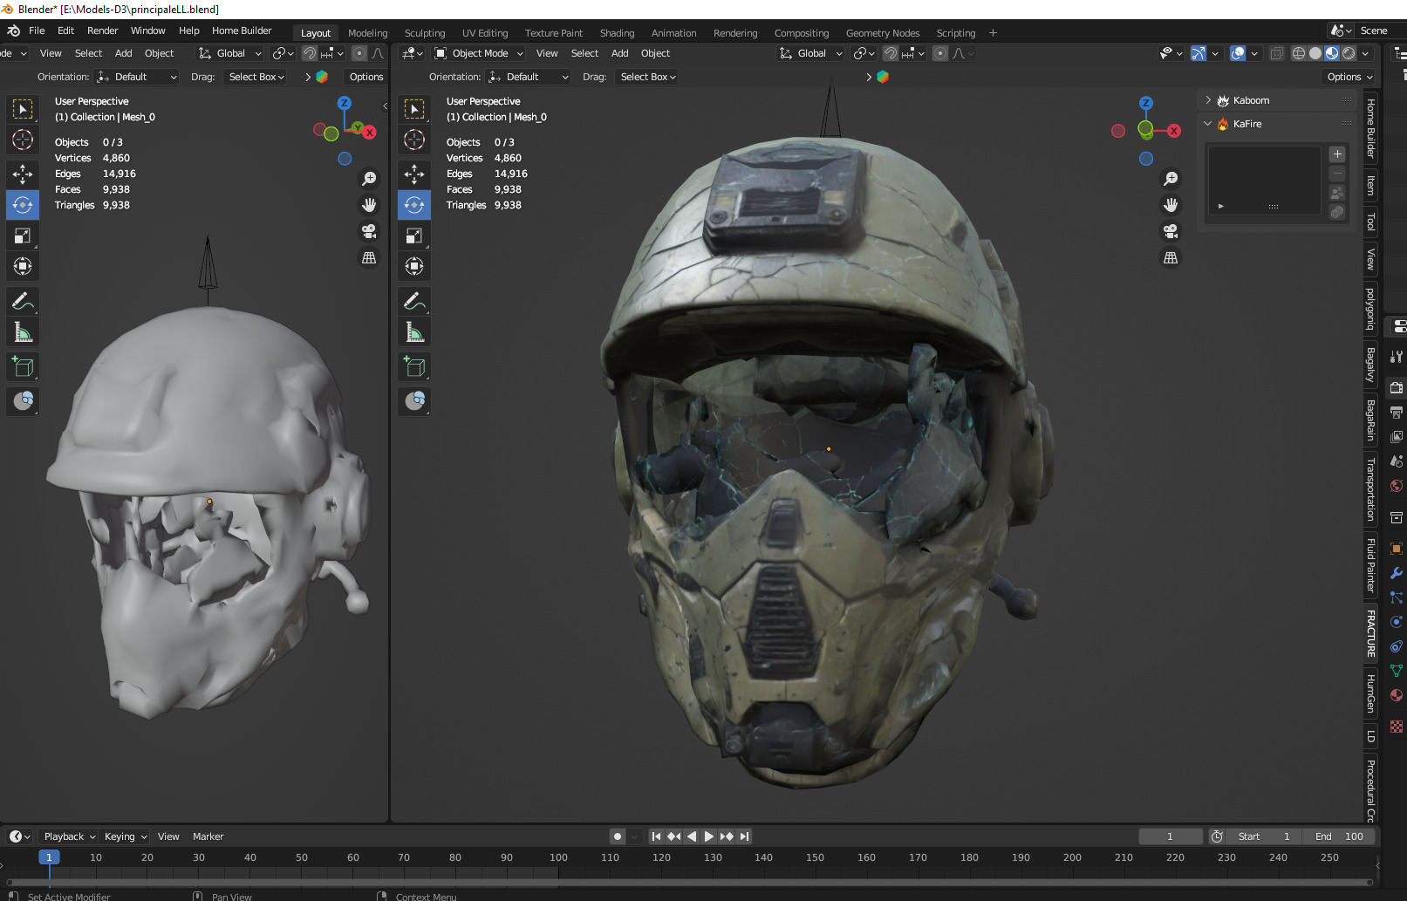
Task: Open the Output properties printer icon
Action: pyautogui.click(x=1397, y=412)
